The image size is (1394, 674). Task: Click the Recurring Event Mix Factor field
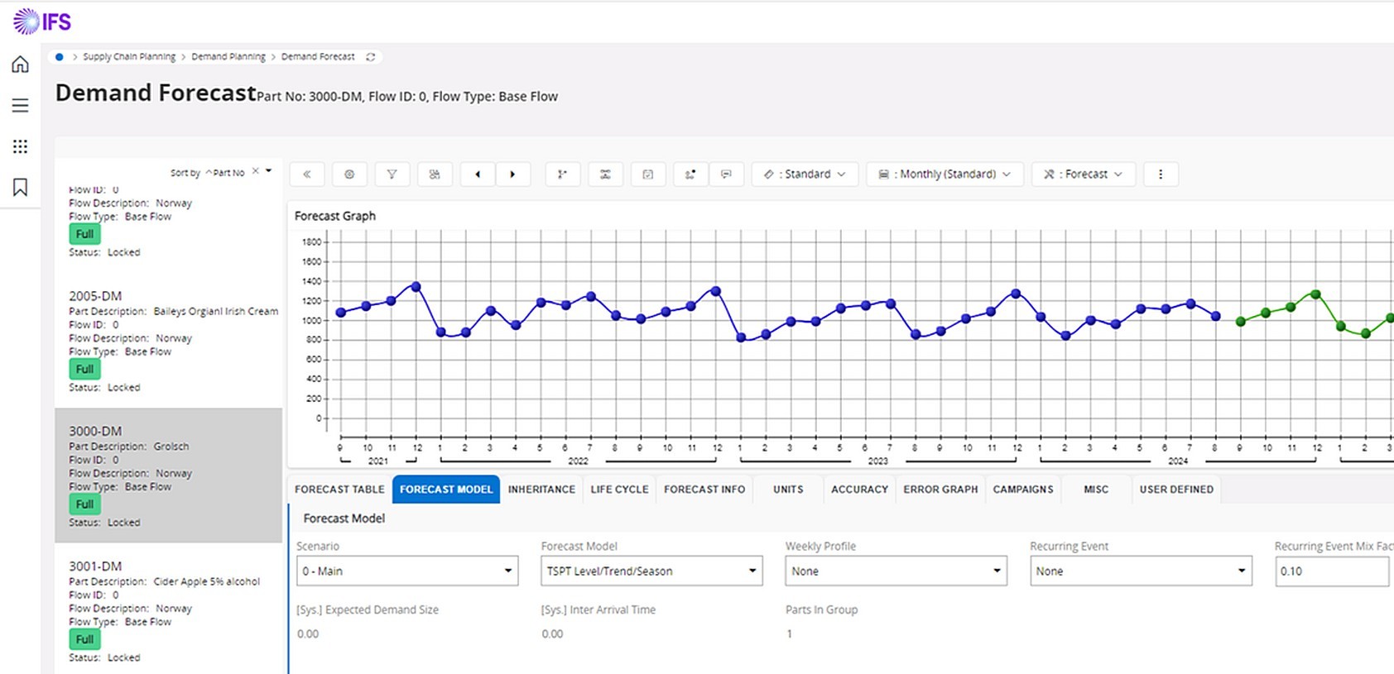[x=1331, y=571]
